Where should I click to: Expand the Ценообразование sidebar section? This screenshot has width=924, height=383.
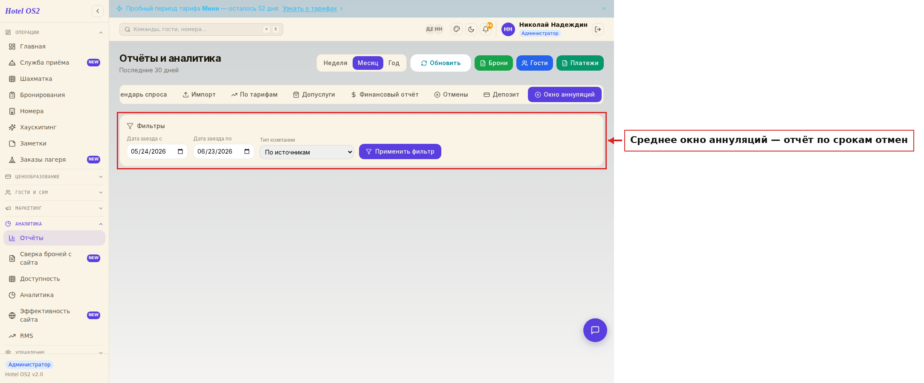tap(54, 177)
